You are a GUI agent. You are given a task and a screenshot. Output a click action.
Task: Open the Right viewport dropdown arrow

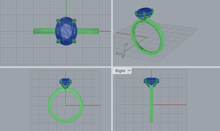[129, 71]
